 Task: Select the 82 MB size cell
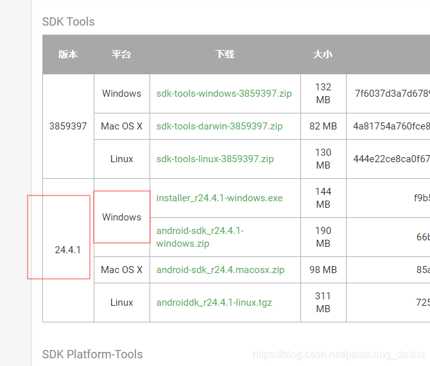[x=323, y=126]
